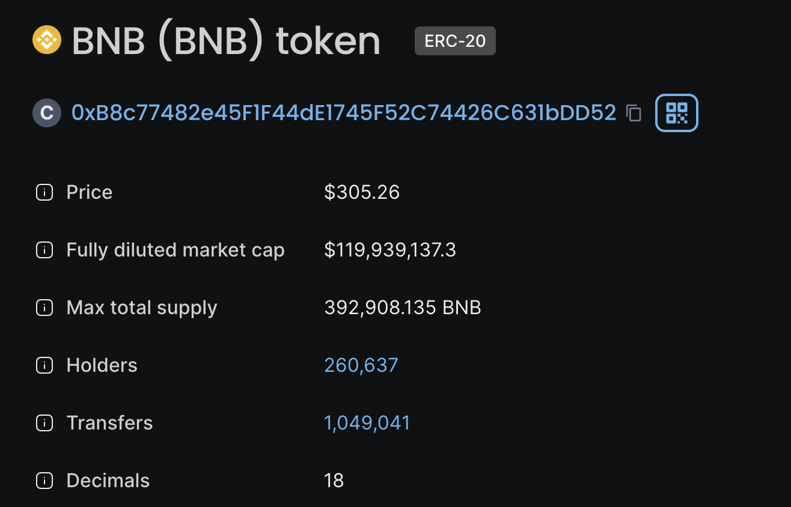Open the full contract address page

click(343, 113)
